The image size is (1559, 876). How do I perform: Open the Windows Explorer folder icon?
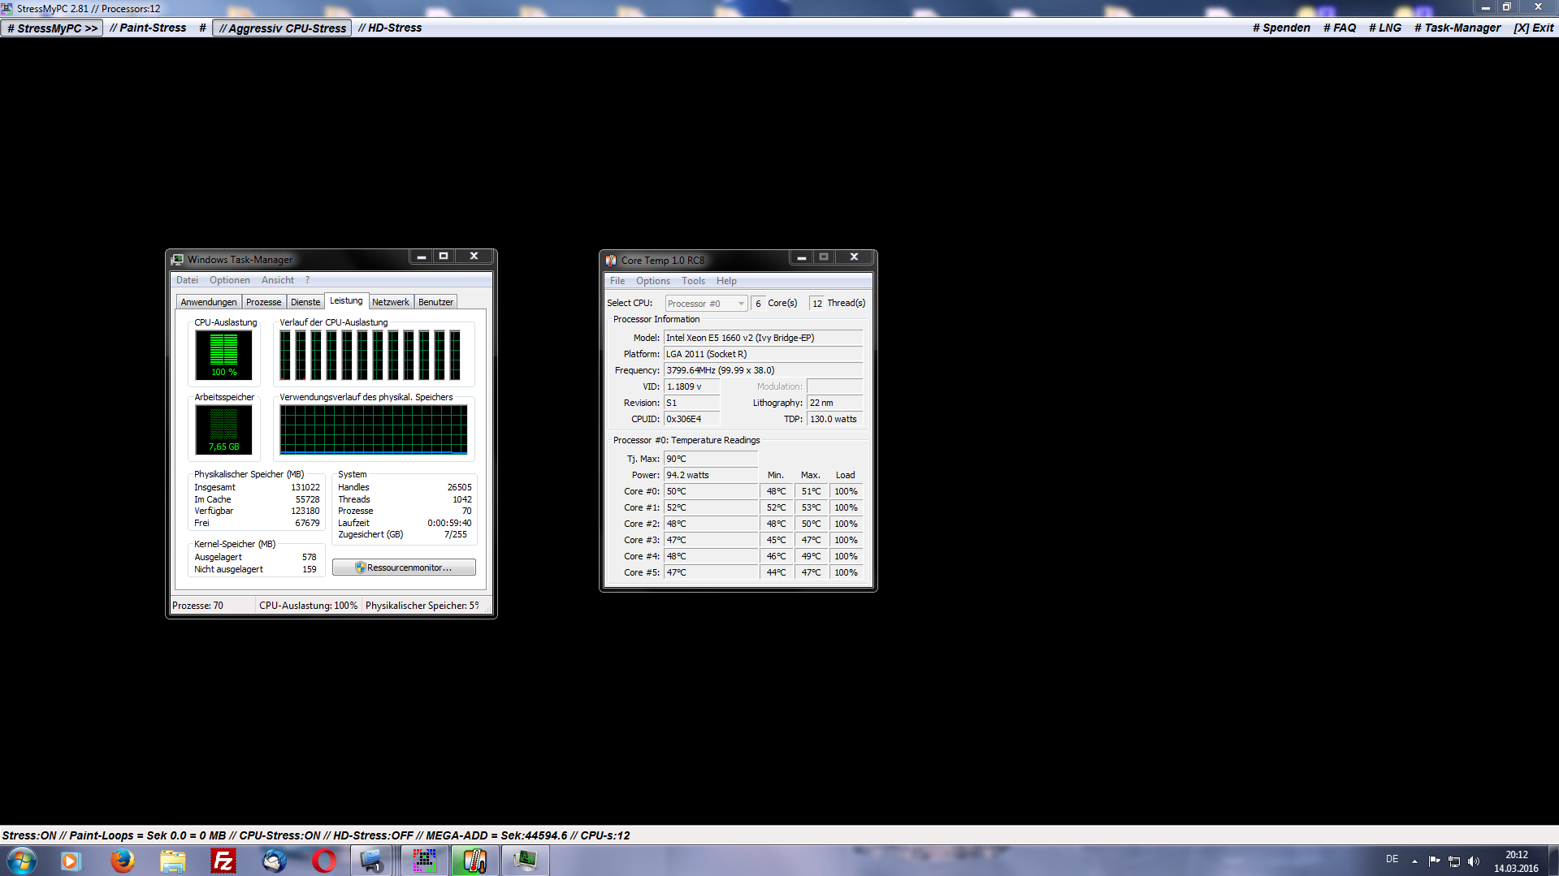tap(173, 861)
